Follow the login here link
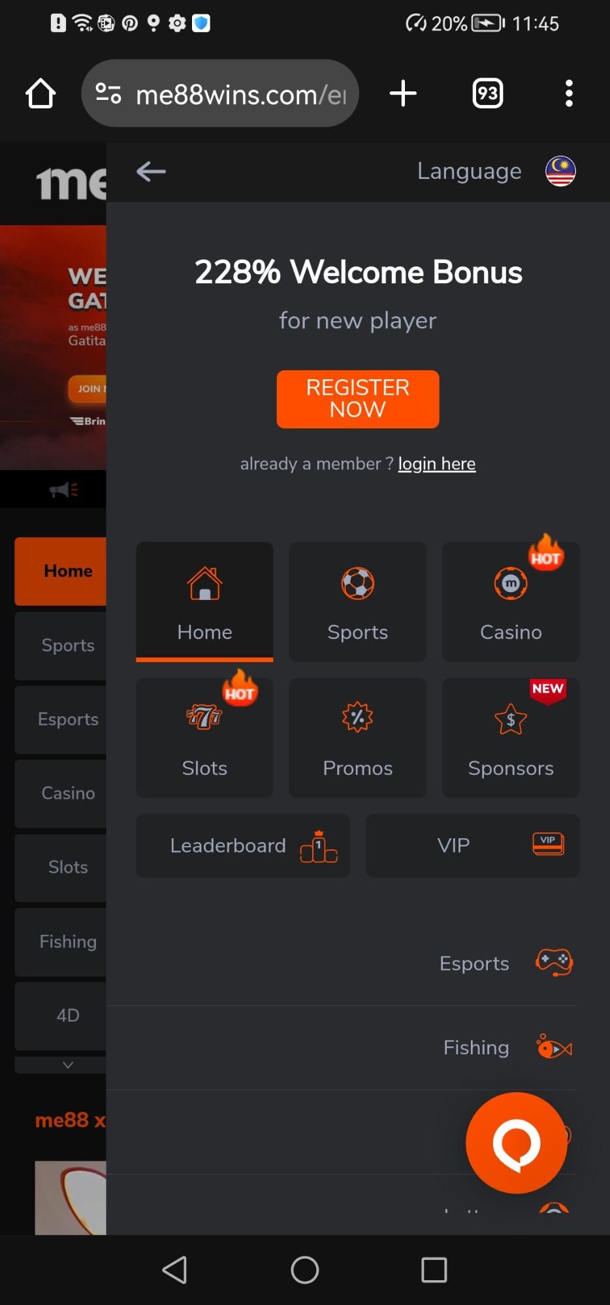Viewport: 610px width, 1305px height. [437, 464]
